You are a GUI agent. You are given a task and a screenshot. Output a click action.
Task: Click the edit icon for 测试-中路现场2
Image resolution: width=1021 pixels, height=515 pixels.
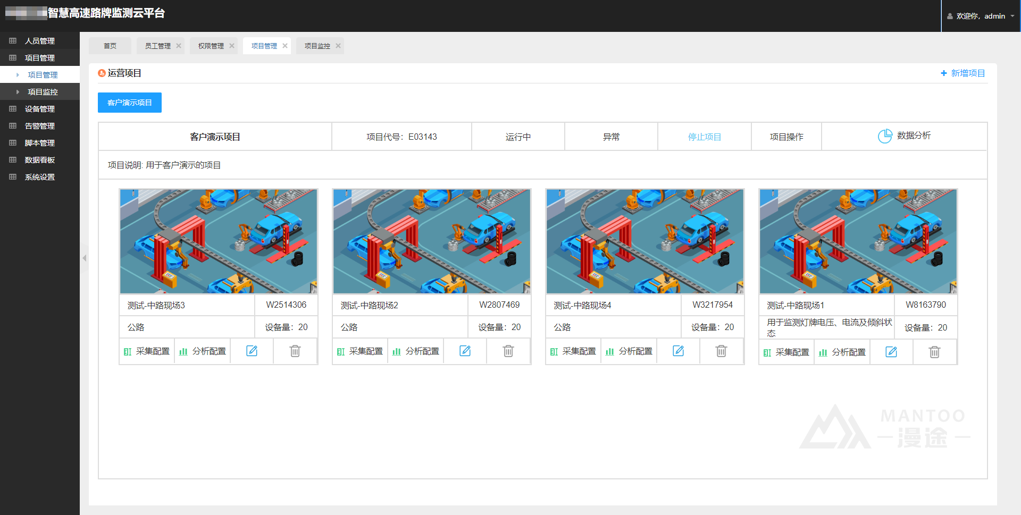coord(465,351)
